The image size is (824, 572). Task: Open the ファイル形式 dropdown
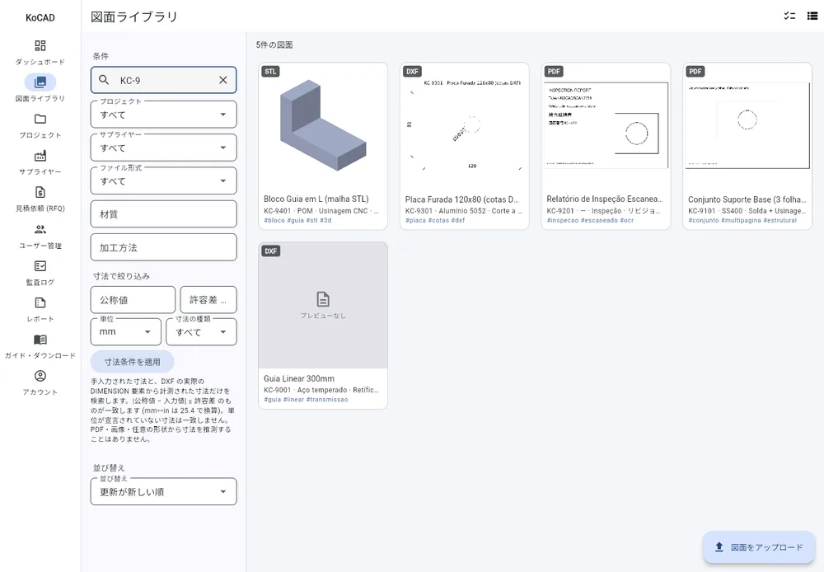pyautogui.click(x=163, y=181)
